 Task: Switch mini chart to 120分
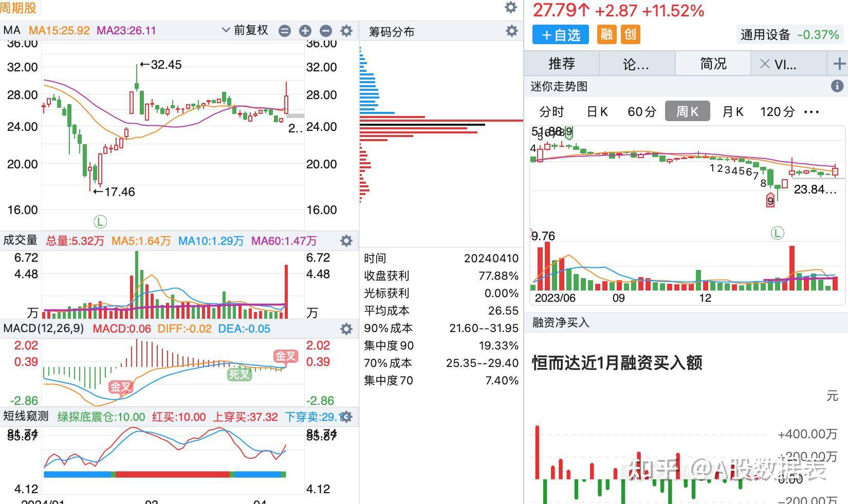[x=777, y=112]
